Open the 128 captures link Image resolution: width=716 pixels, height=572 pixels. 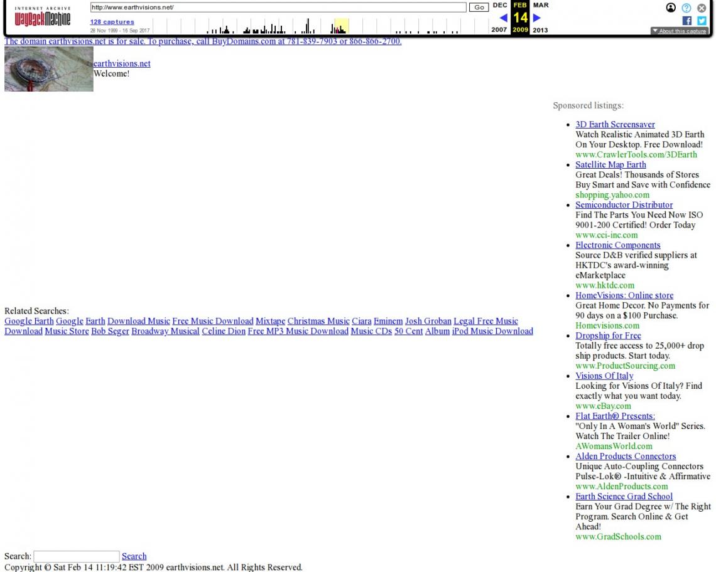(112, 22)
